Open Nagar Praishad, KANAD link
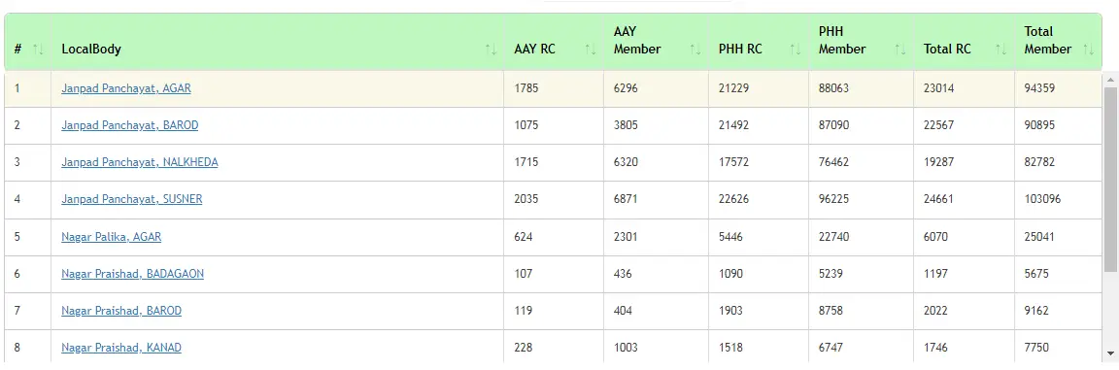This screenshot has width=1119, height=370. click(121, 348)
